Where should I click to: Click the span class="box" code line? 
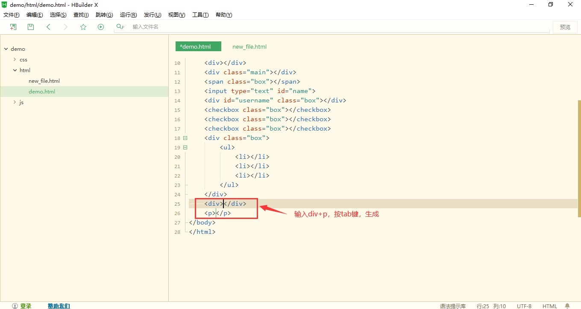252,82
